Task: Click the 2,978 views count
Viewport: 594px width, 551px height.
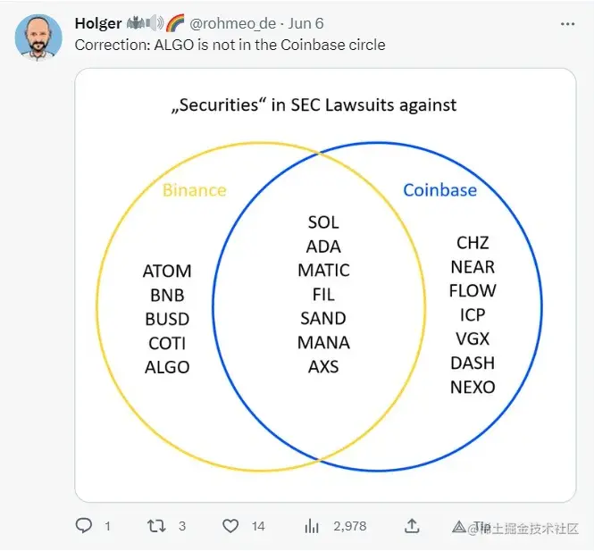Action: (x=350, y=526)
